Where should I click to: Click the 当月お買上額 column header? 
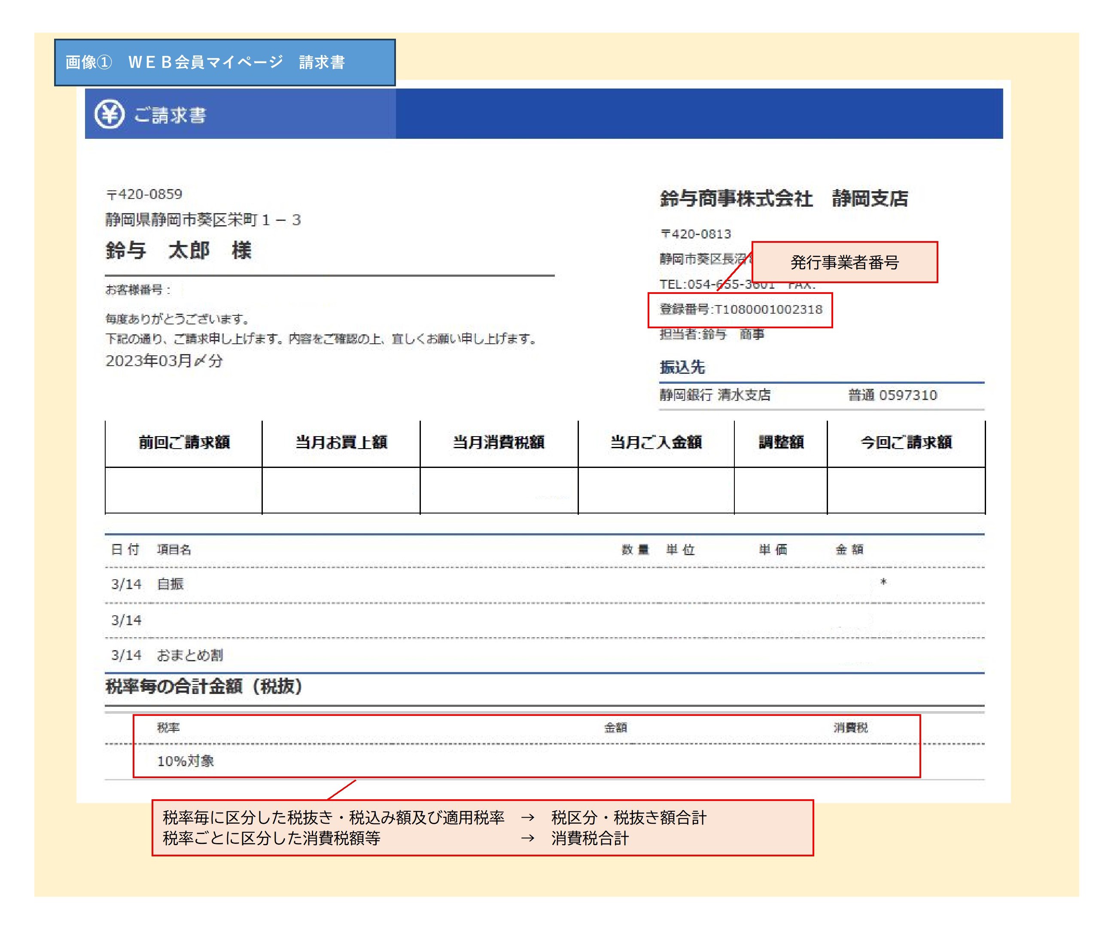pos(341,443)
